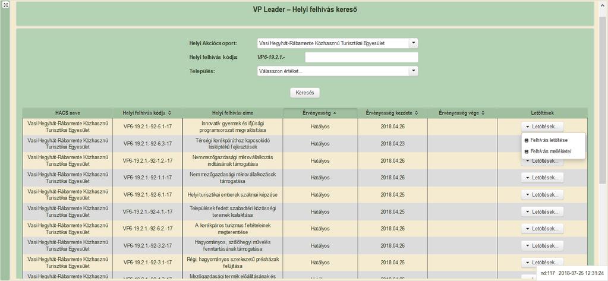The height and width of the screenshot is (281, 608).
Task: Expand Letöltések for Helyi turisztikai emberek szakmai képzése
Action: pos(541,195)
